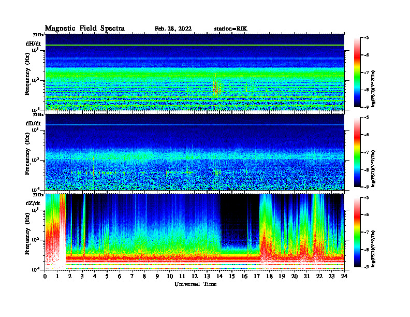The width and height of the screenshot is (410, 317).
Task: Click hour 15 on the Universal Time axis
Action: click(x=232, y=277)
